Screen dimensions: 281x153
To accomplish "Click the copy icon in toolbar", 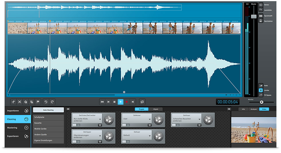I will pos(26,102).
